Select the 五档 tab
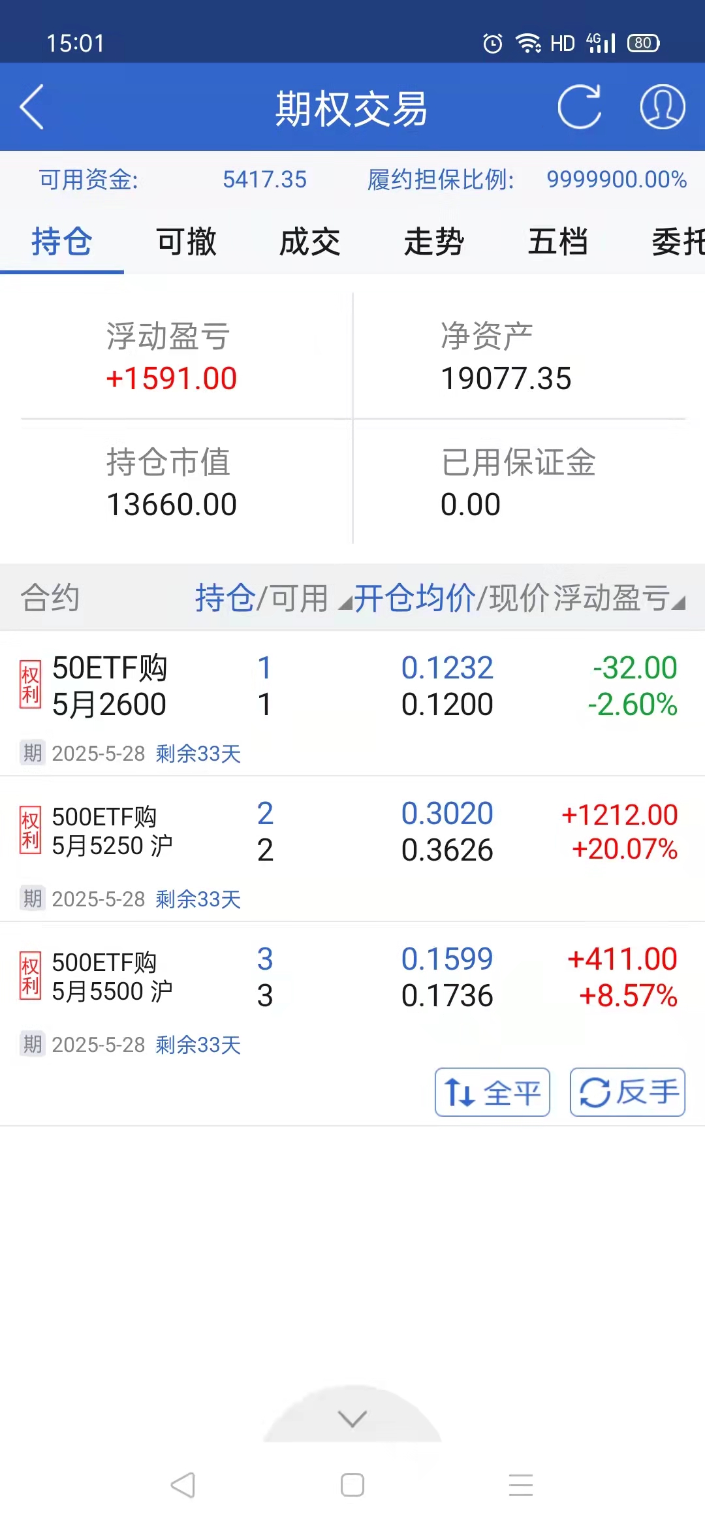 tap(558, 242)
